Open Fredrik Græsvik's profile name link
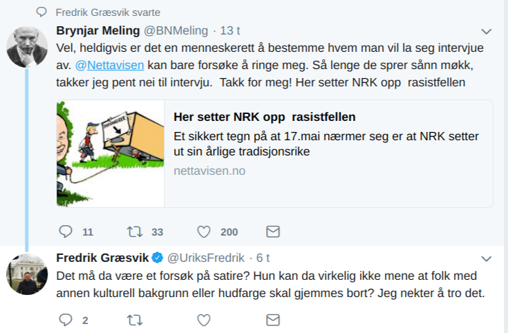 point(102,258)
